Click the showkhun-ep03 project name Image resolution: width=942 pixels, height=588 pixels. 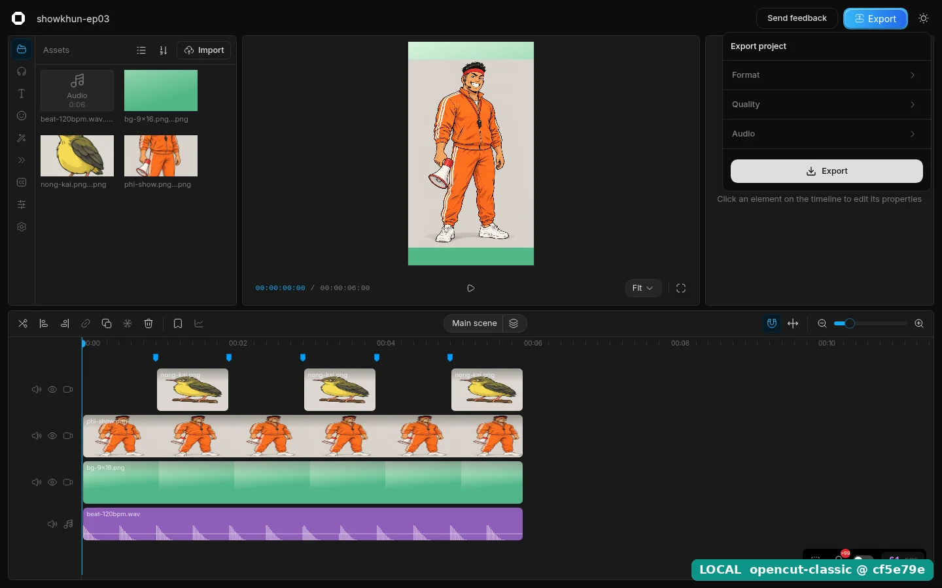(x=73, y=19)
